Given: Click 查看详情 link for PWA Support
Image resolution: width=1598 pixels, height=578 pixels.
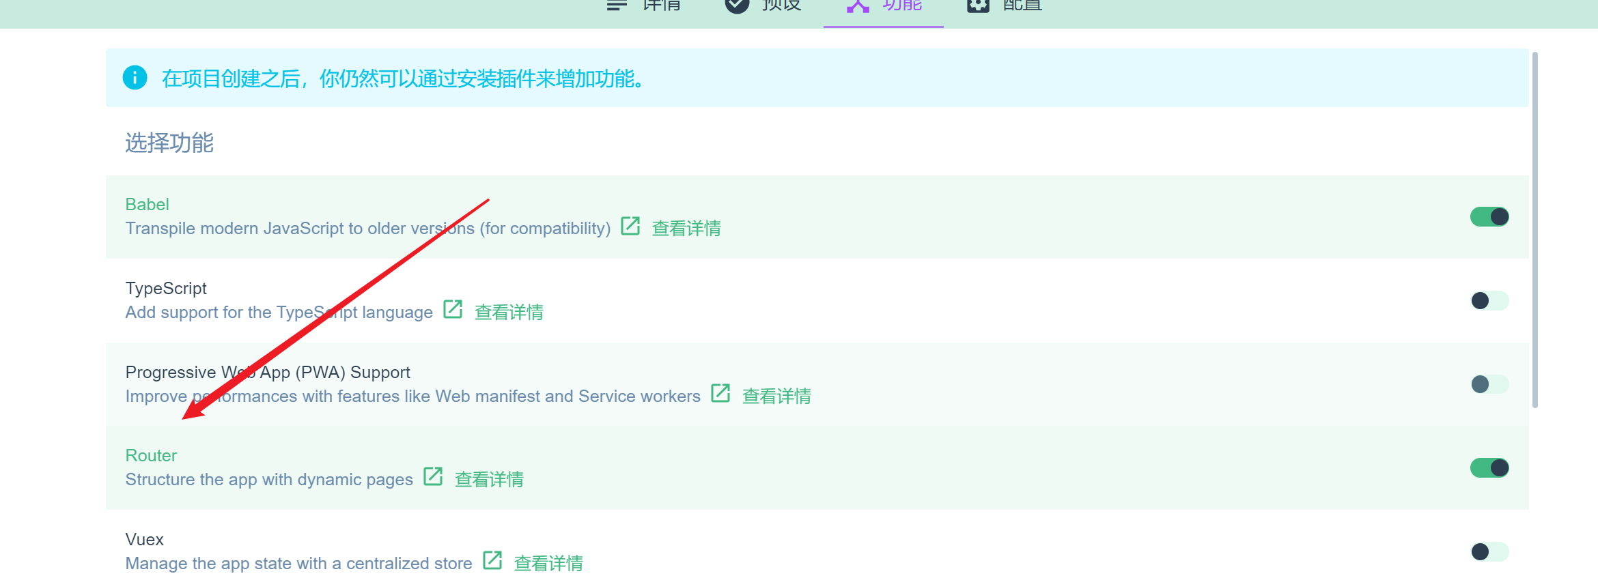Looking at the screenshot, I should [x=776, y=396].
